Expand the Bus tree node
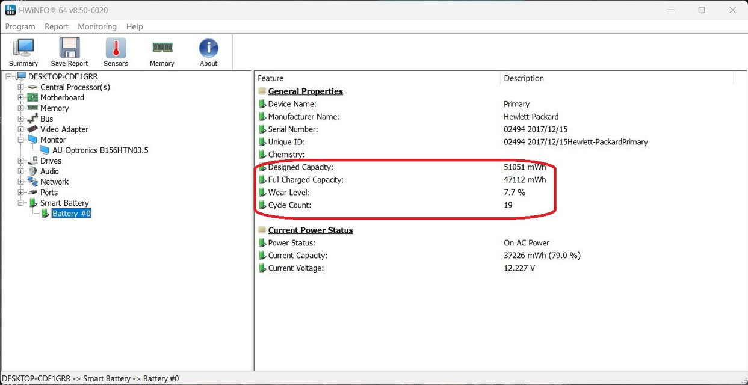This screenshot has height=385, width=748. pyautogui.click(x=21, y=119)
